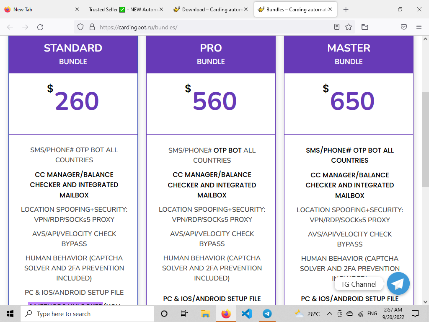Show site security info via padlock icon
Viewport: 429px width, 322px height.
click(x=92, y=27)
